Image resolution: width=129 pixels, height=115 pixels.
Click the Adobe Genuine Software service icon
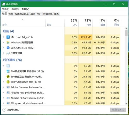click(8, 87)
